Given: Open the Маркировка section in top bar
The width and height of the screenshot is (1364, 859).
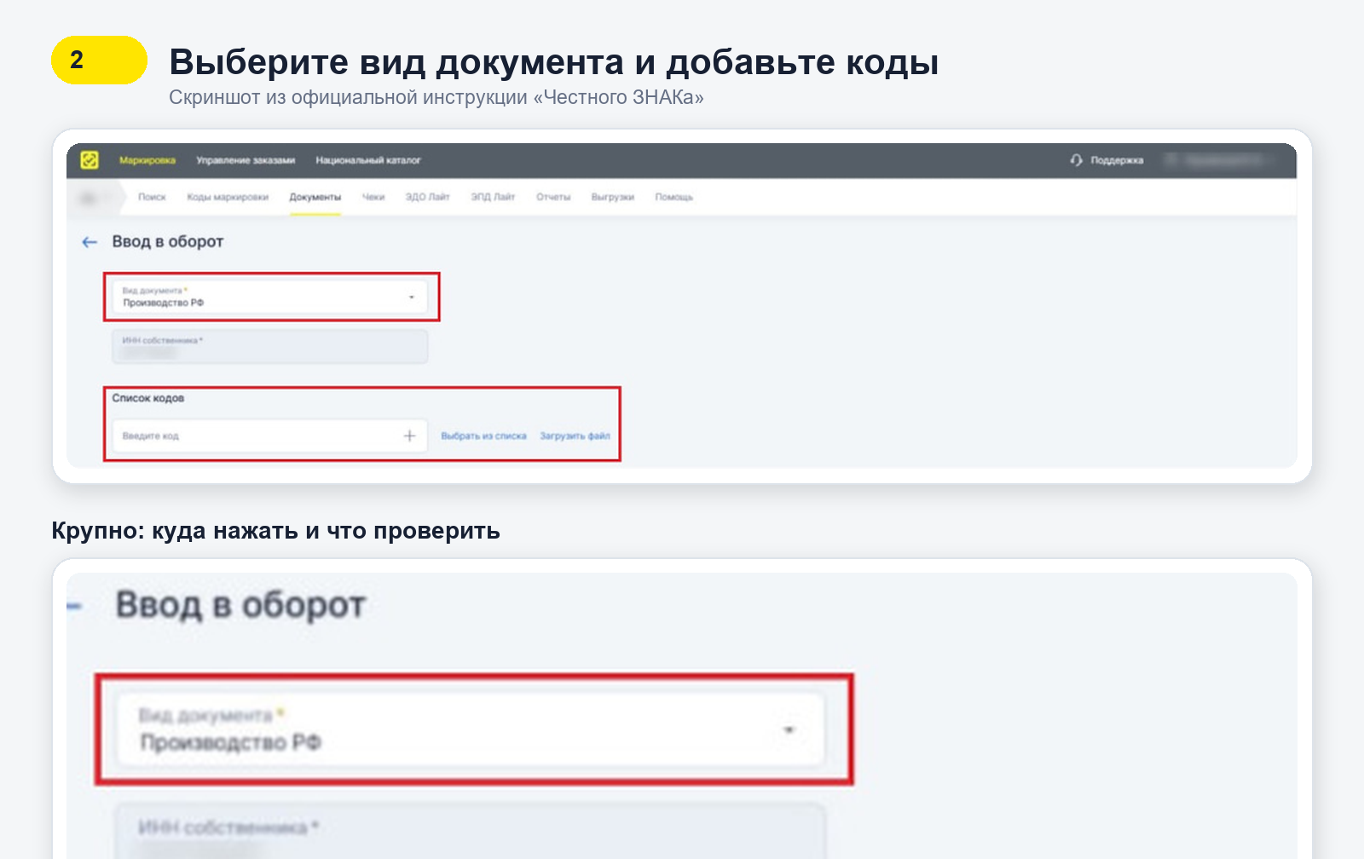Looking at the screenshot, I should (x=147, y=160).
